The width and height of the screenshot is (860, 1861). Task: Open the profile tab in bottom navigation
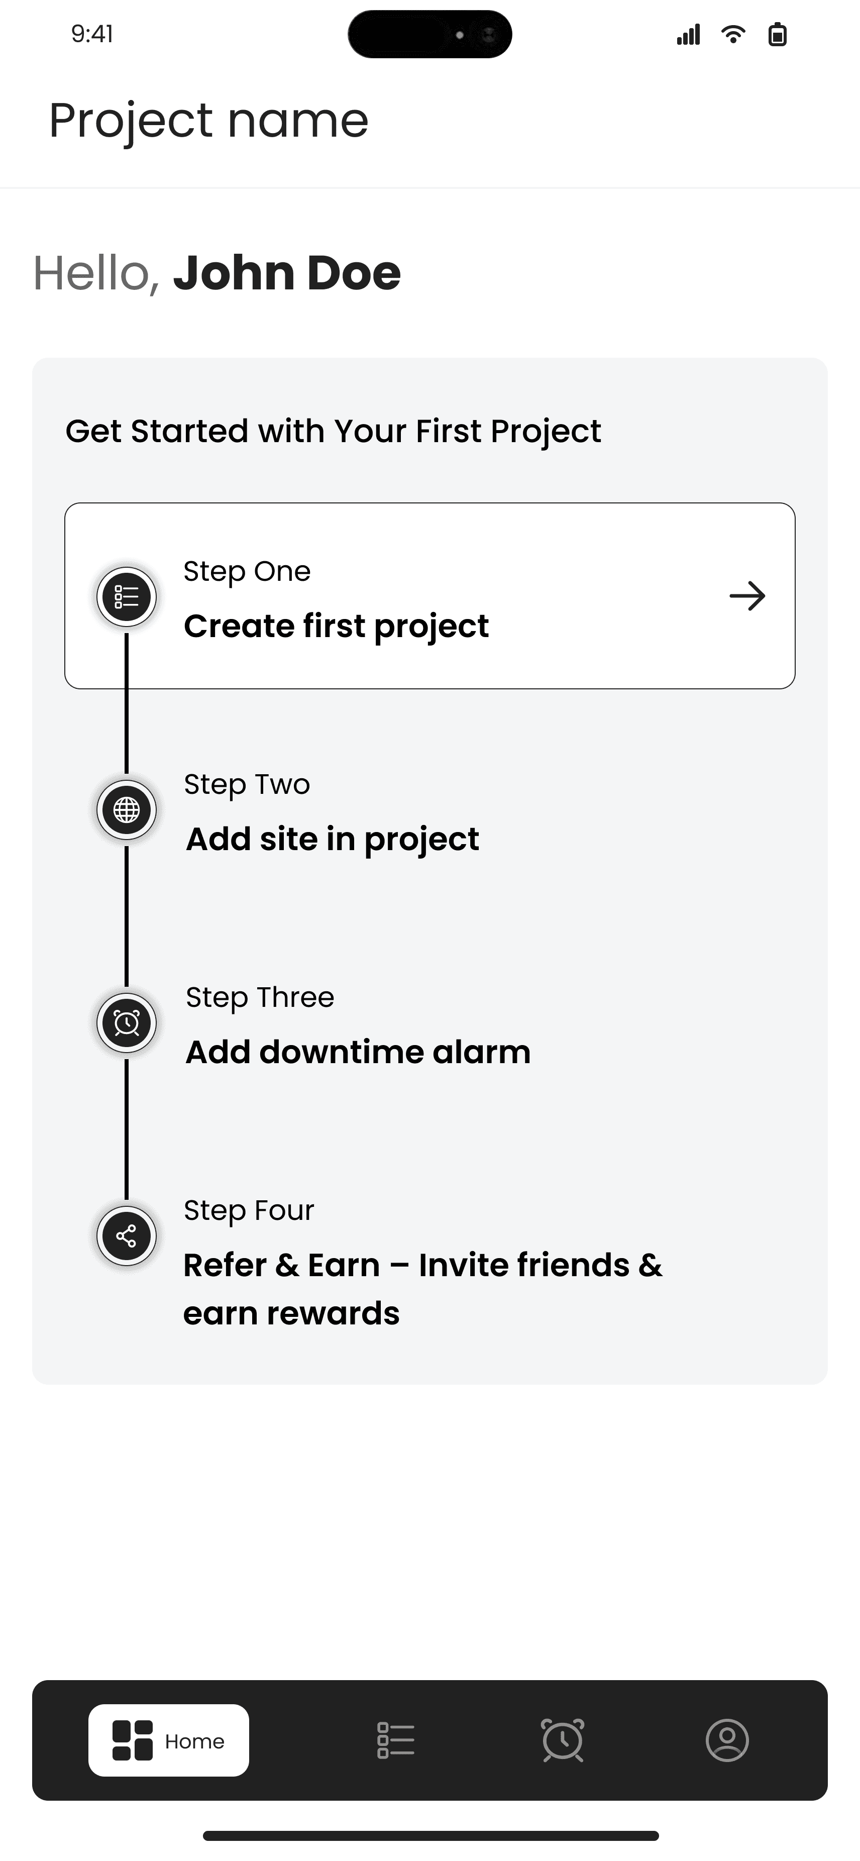point(726,1740)
